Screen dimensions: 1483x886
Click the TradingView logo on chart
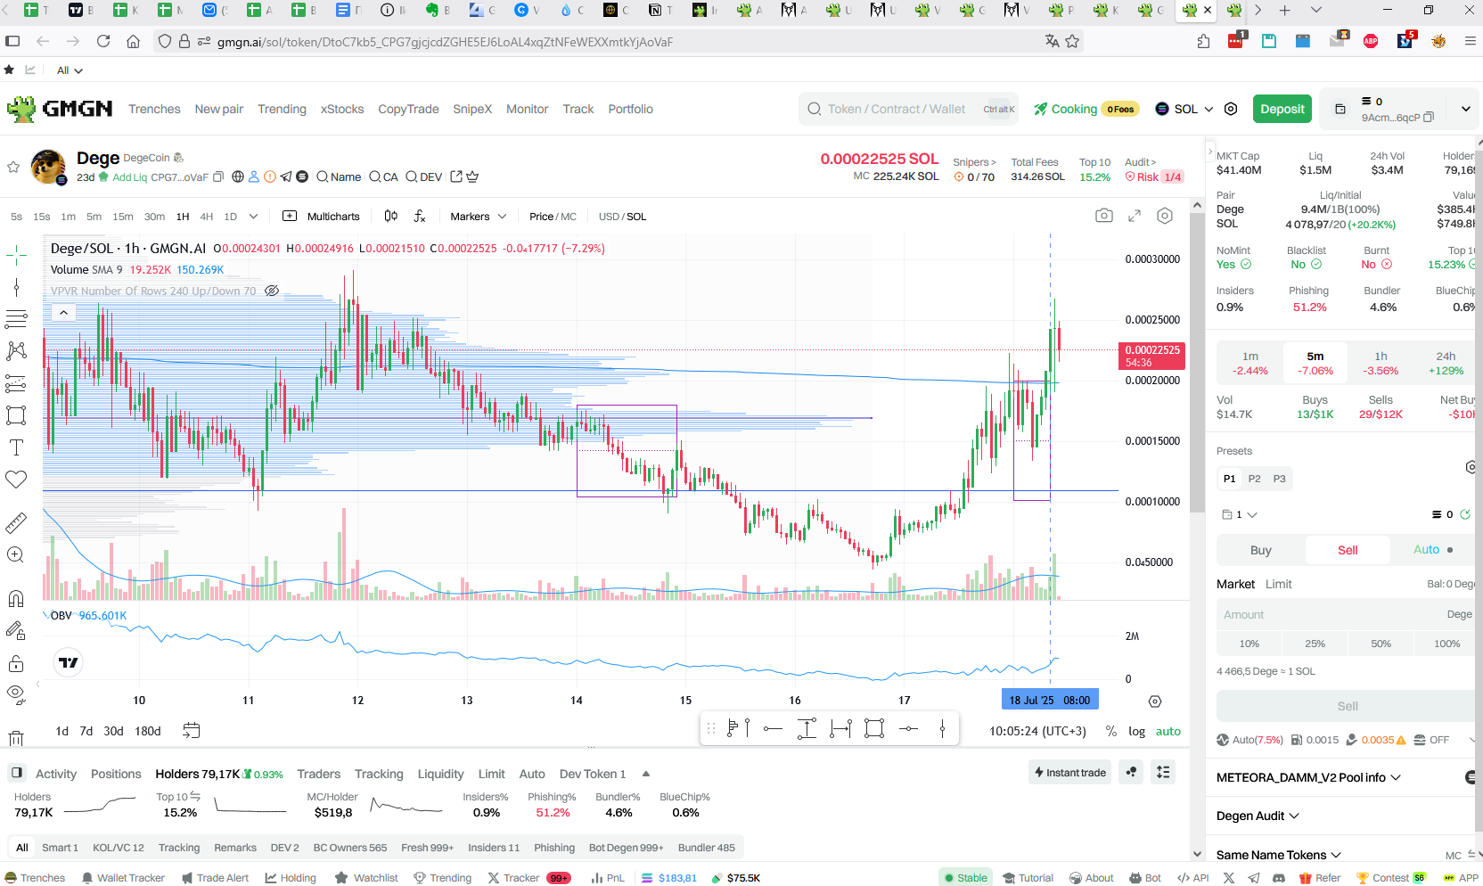(x=69, y=662)
